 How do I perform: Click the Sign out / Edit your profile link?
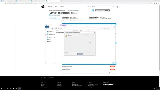point(73,10)
